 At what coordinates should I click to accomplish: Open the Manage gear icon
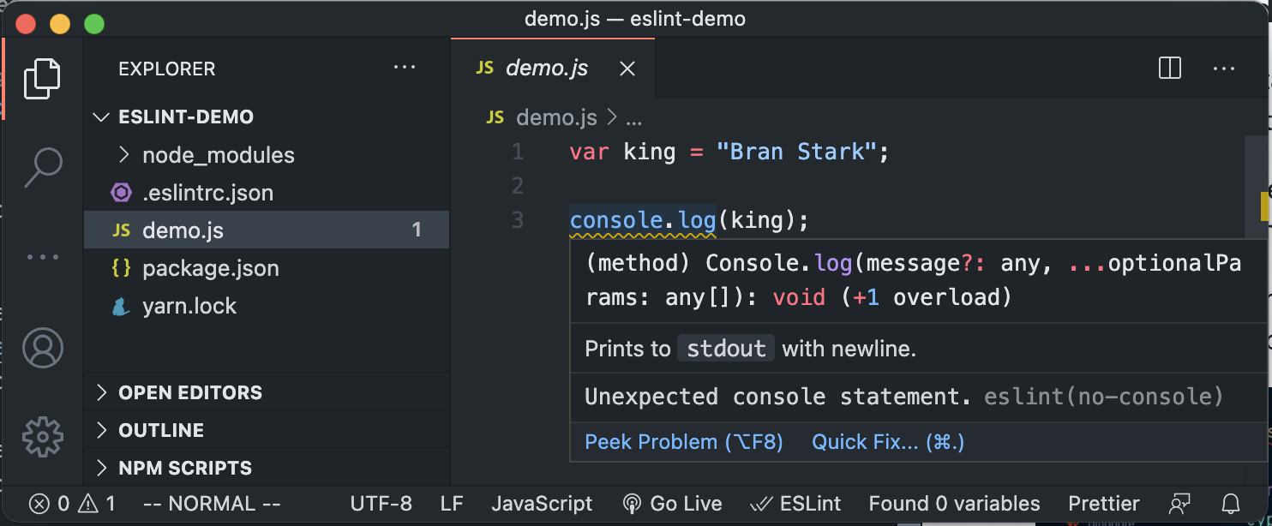(x=43, y=437)
